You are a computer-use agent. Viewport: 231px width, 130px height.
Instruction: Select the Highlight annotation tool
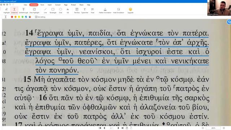(x=6, y=10)
